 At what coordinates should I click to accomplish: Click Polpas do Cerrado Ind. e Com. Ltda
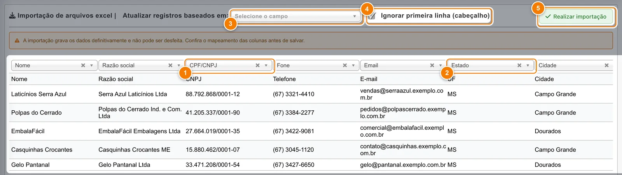tap(140, 113)
